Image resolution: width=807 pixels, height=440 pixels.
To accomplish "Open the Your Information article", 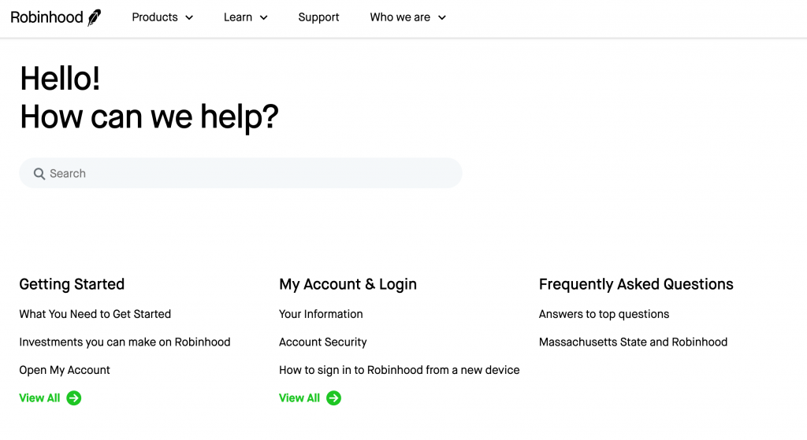I will [x=321, y=314].
